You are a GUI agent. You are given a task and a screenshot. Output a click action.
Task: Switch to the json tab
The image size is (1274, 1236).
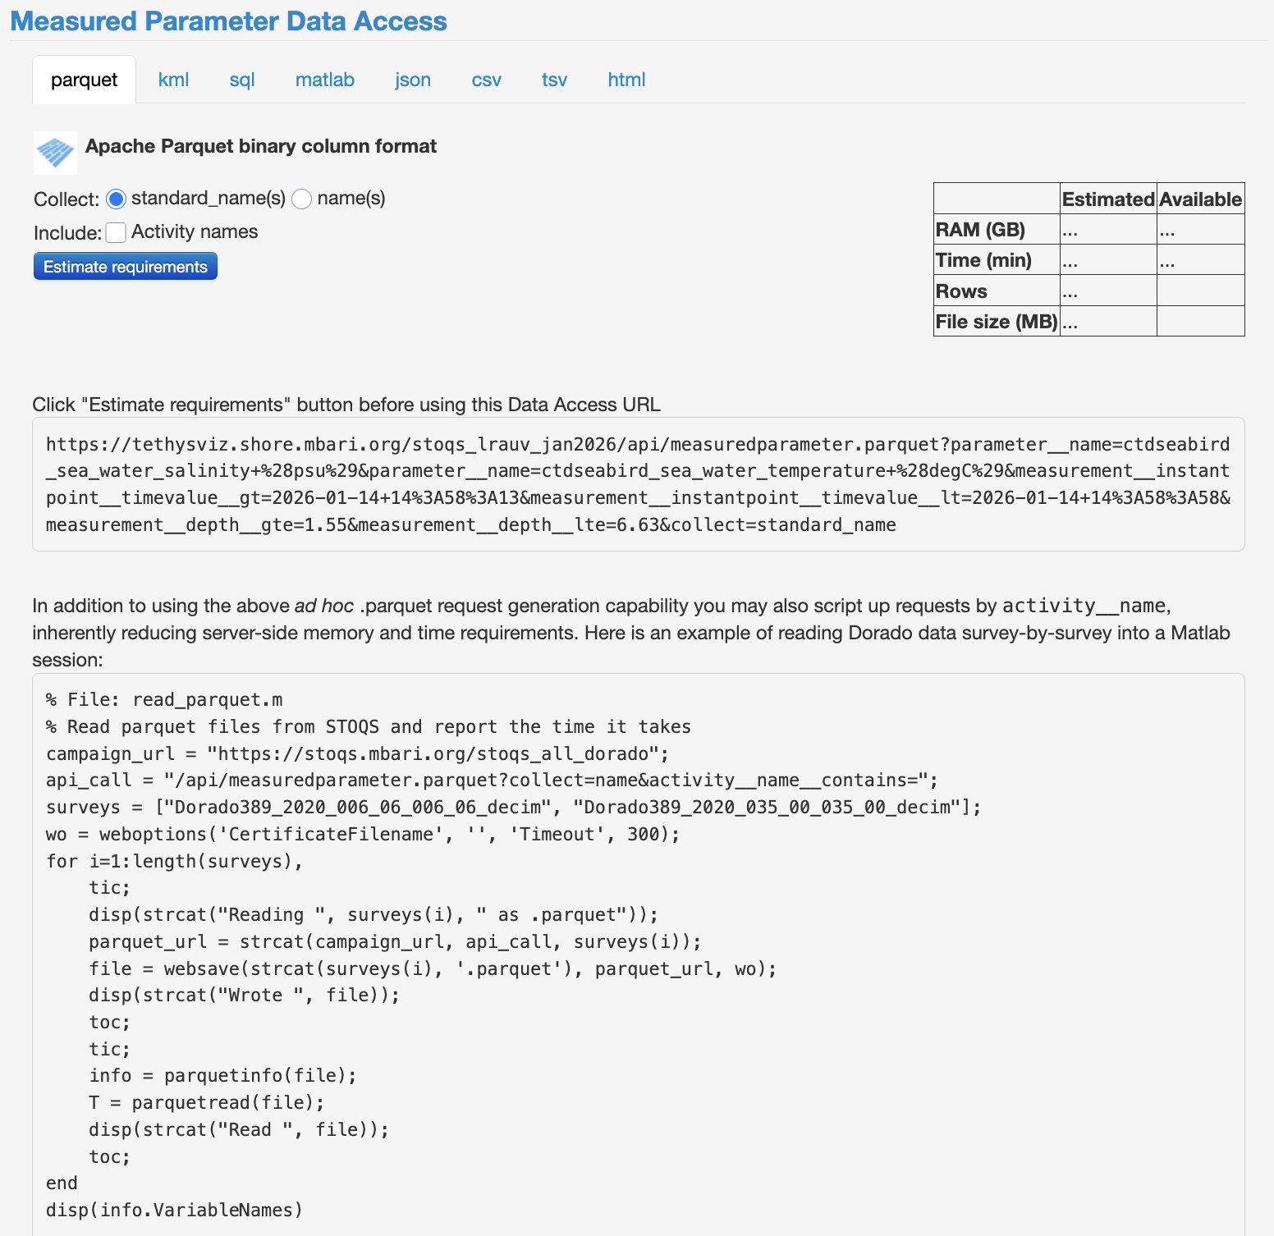pyautogui.click(x=413, y=80)
